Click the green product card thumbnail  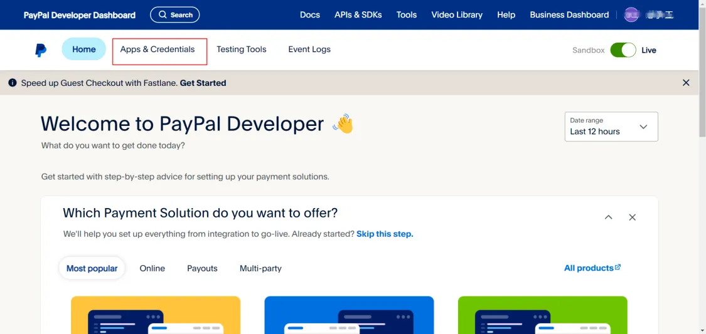pyautogui.click(x=543, y=315)
